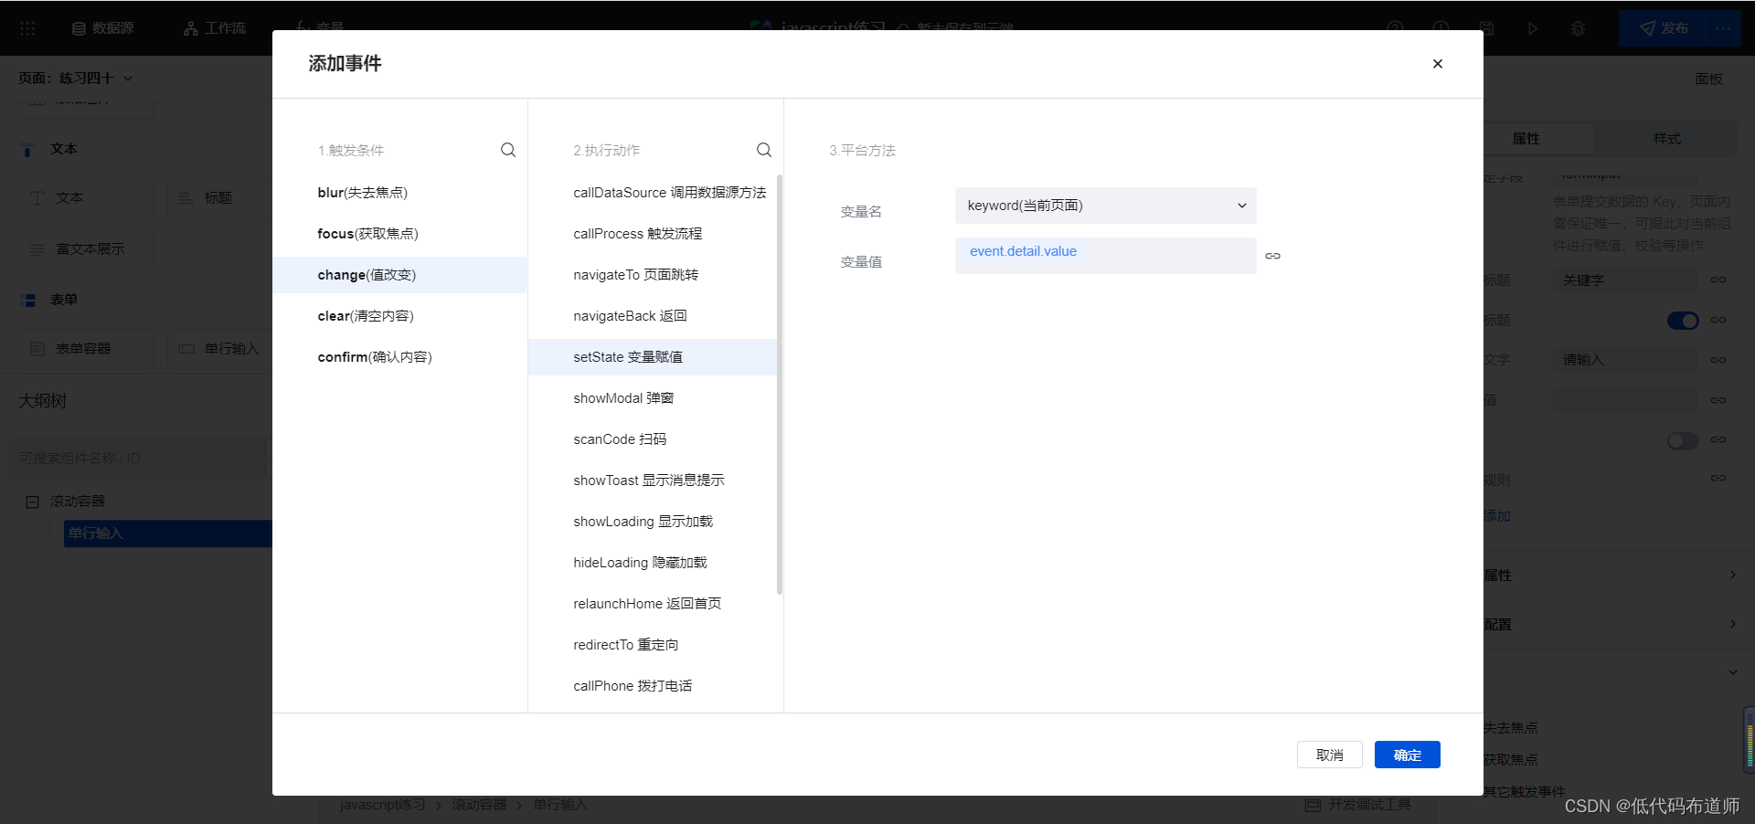Choose the showToast 显示消息提示 action
This screenshot has height=824, width=1755.
tap(648, 481)
